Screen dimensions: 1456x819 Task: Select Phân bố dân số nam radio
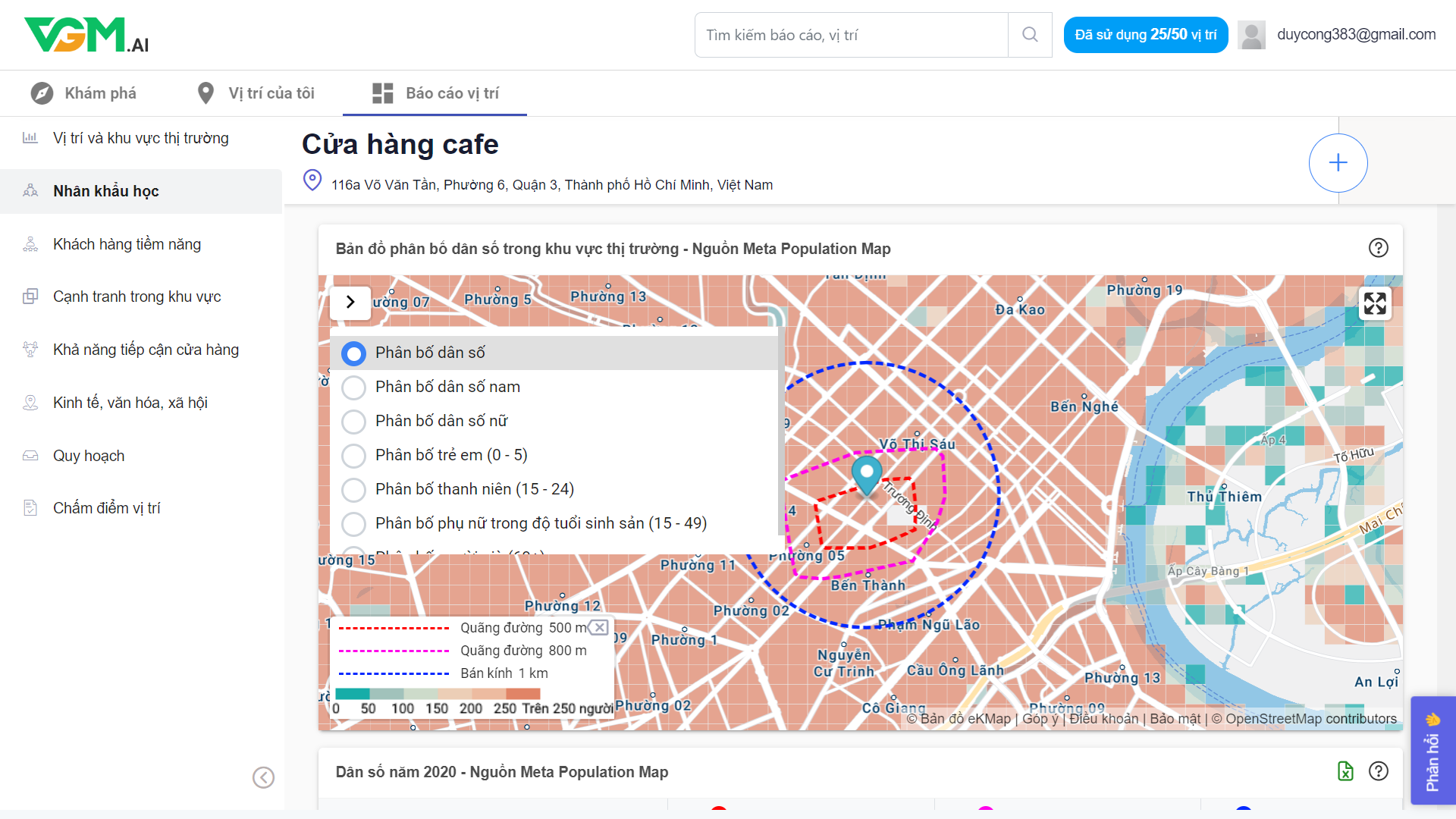coord(353,388)
